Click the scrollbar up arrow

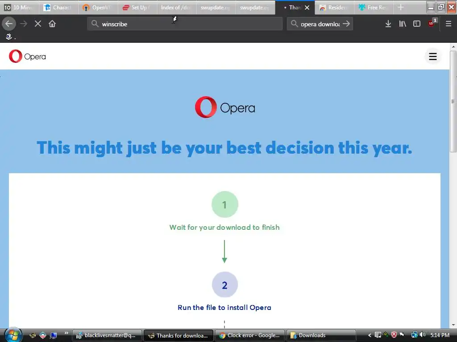(453, 46)
